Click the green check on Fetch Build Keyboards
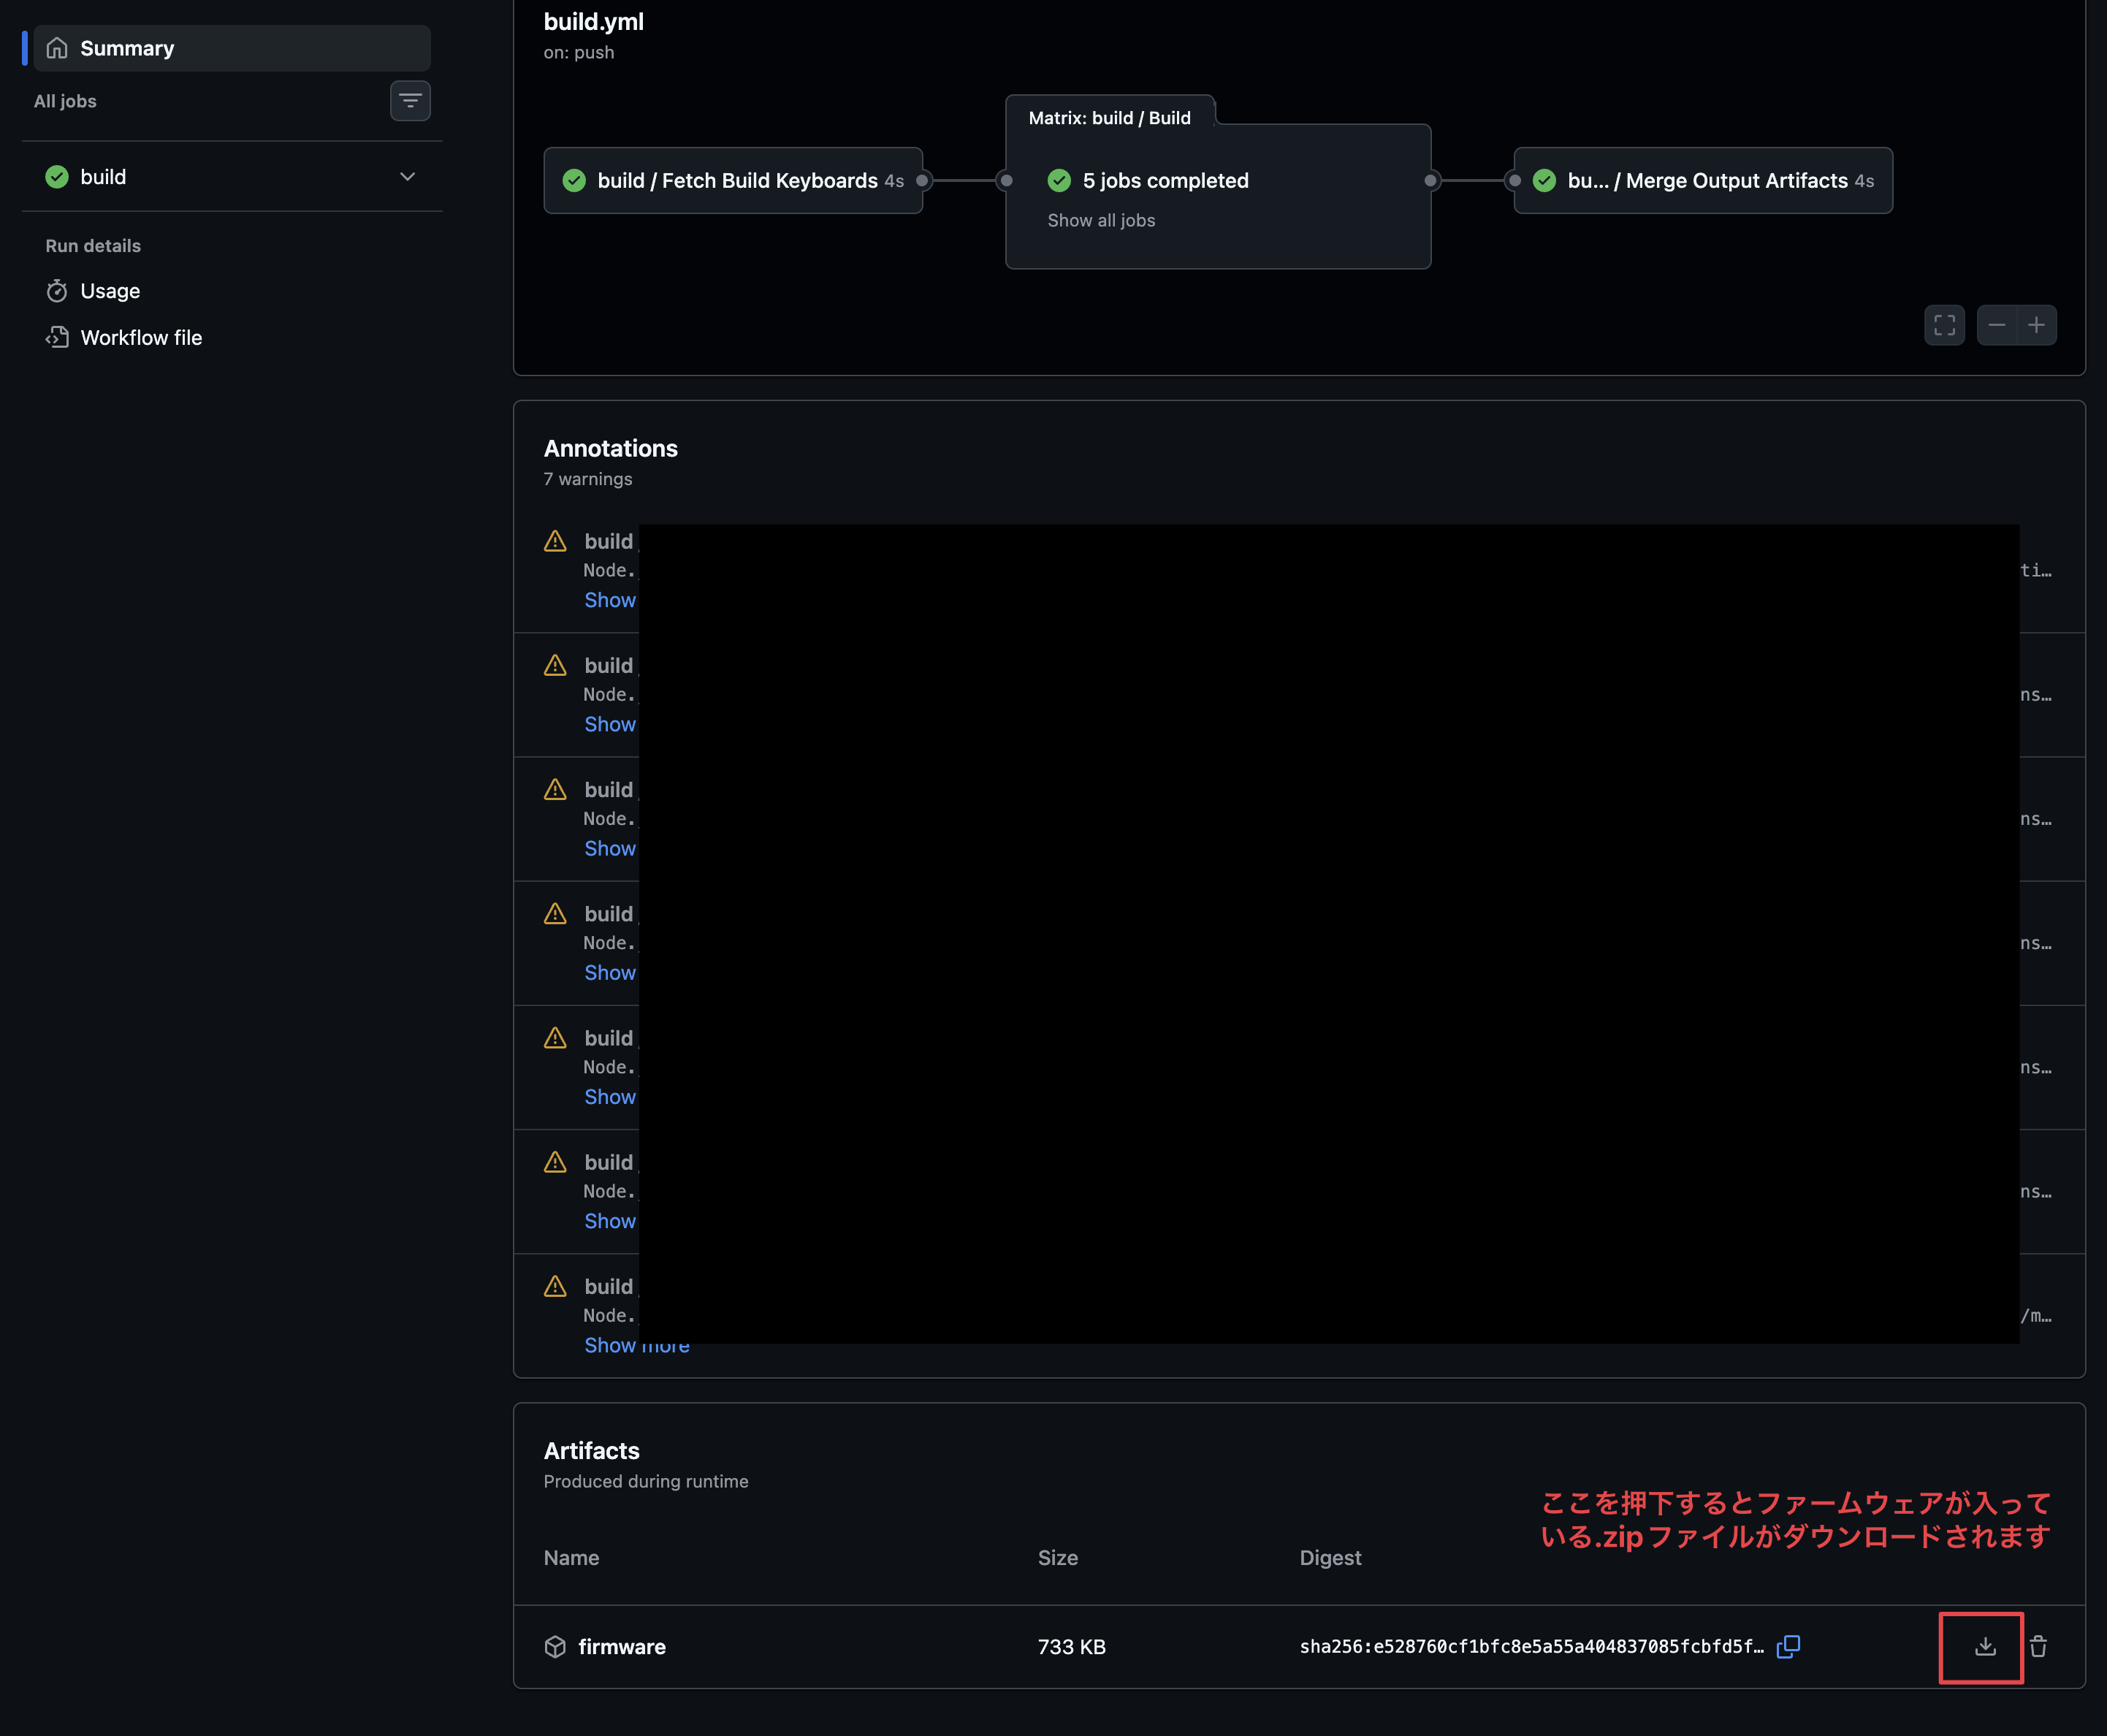Image resolution: width=2107 pixels, height=1736 pixels. point(574,181)
